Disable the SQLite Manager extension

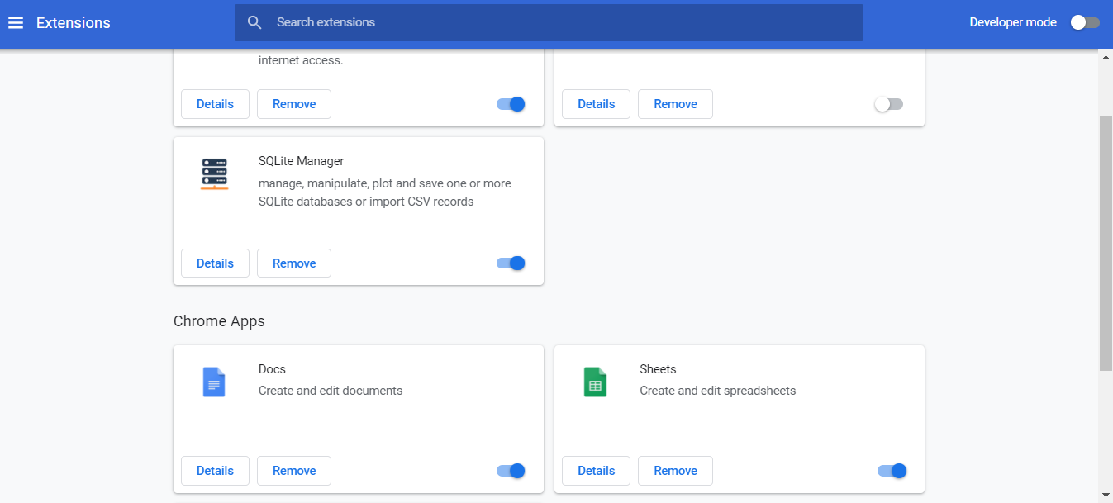tap(511, 263)
